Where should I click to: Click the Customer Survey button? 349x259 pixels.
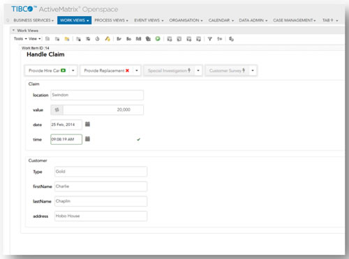[x=228, y=70]
